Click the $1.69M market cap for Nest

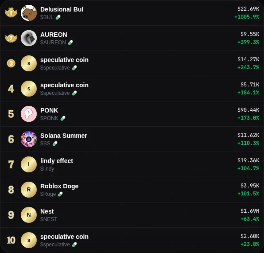coord(250,211)
